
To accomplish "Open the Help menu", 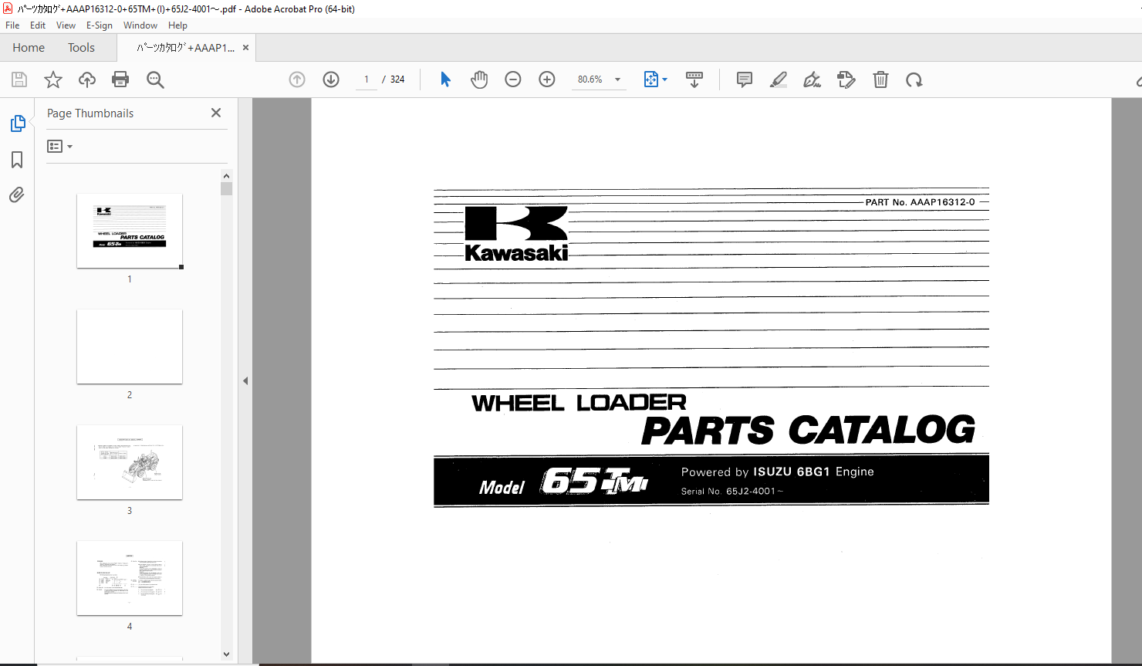I will [178, 25].
